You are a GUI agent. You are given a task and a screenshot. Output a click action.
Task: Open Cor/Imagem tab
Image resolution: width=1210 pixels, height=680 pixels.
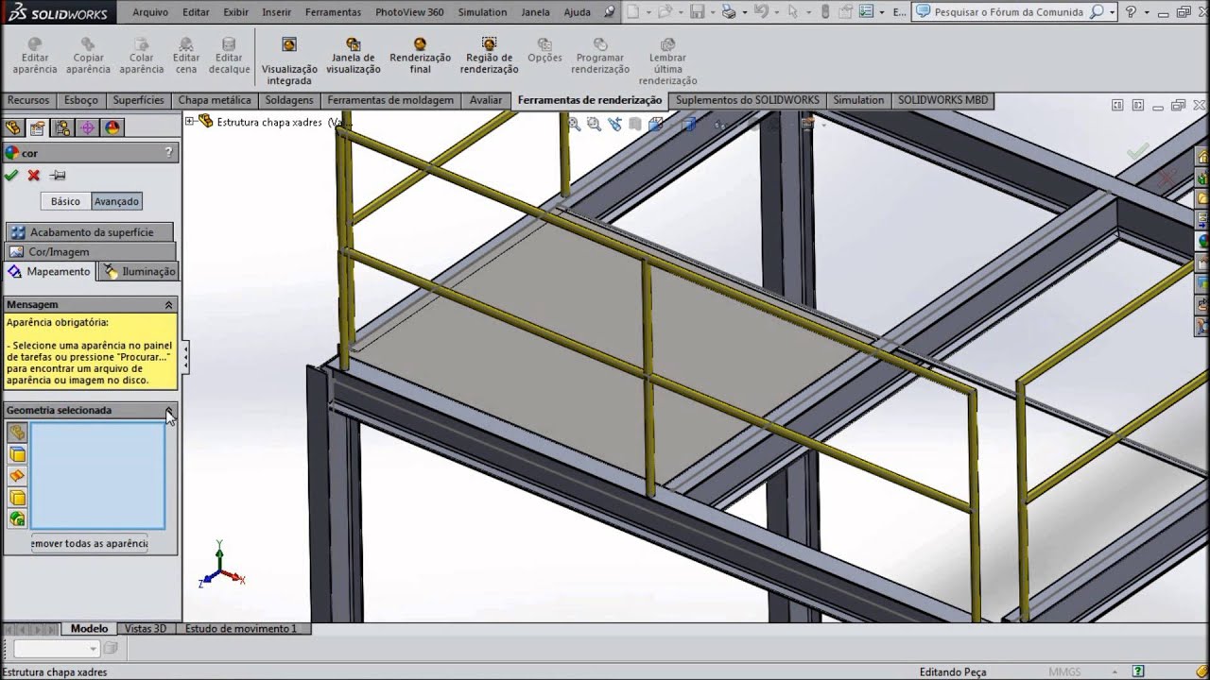coord(90,251)
